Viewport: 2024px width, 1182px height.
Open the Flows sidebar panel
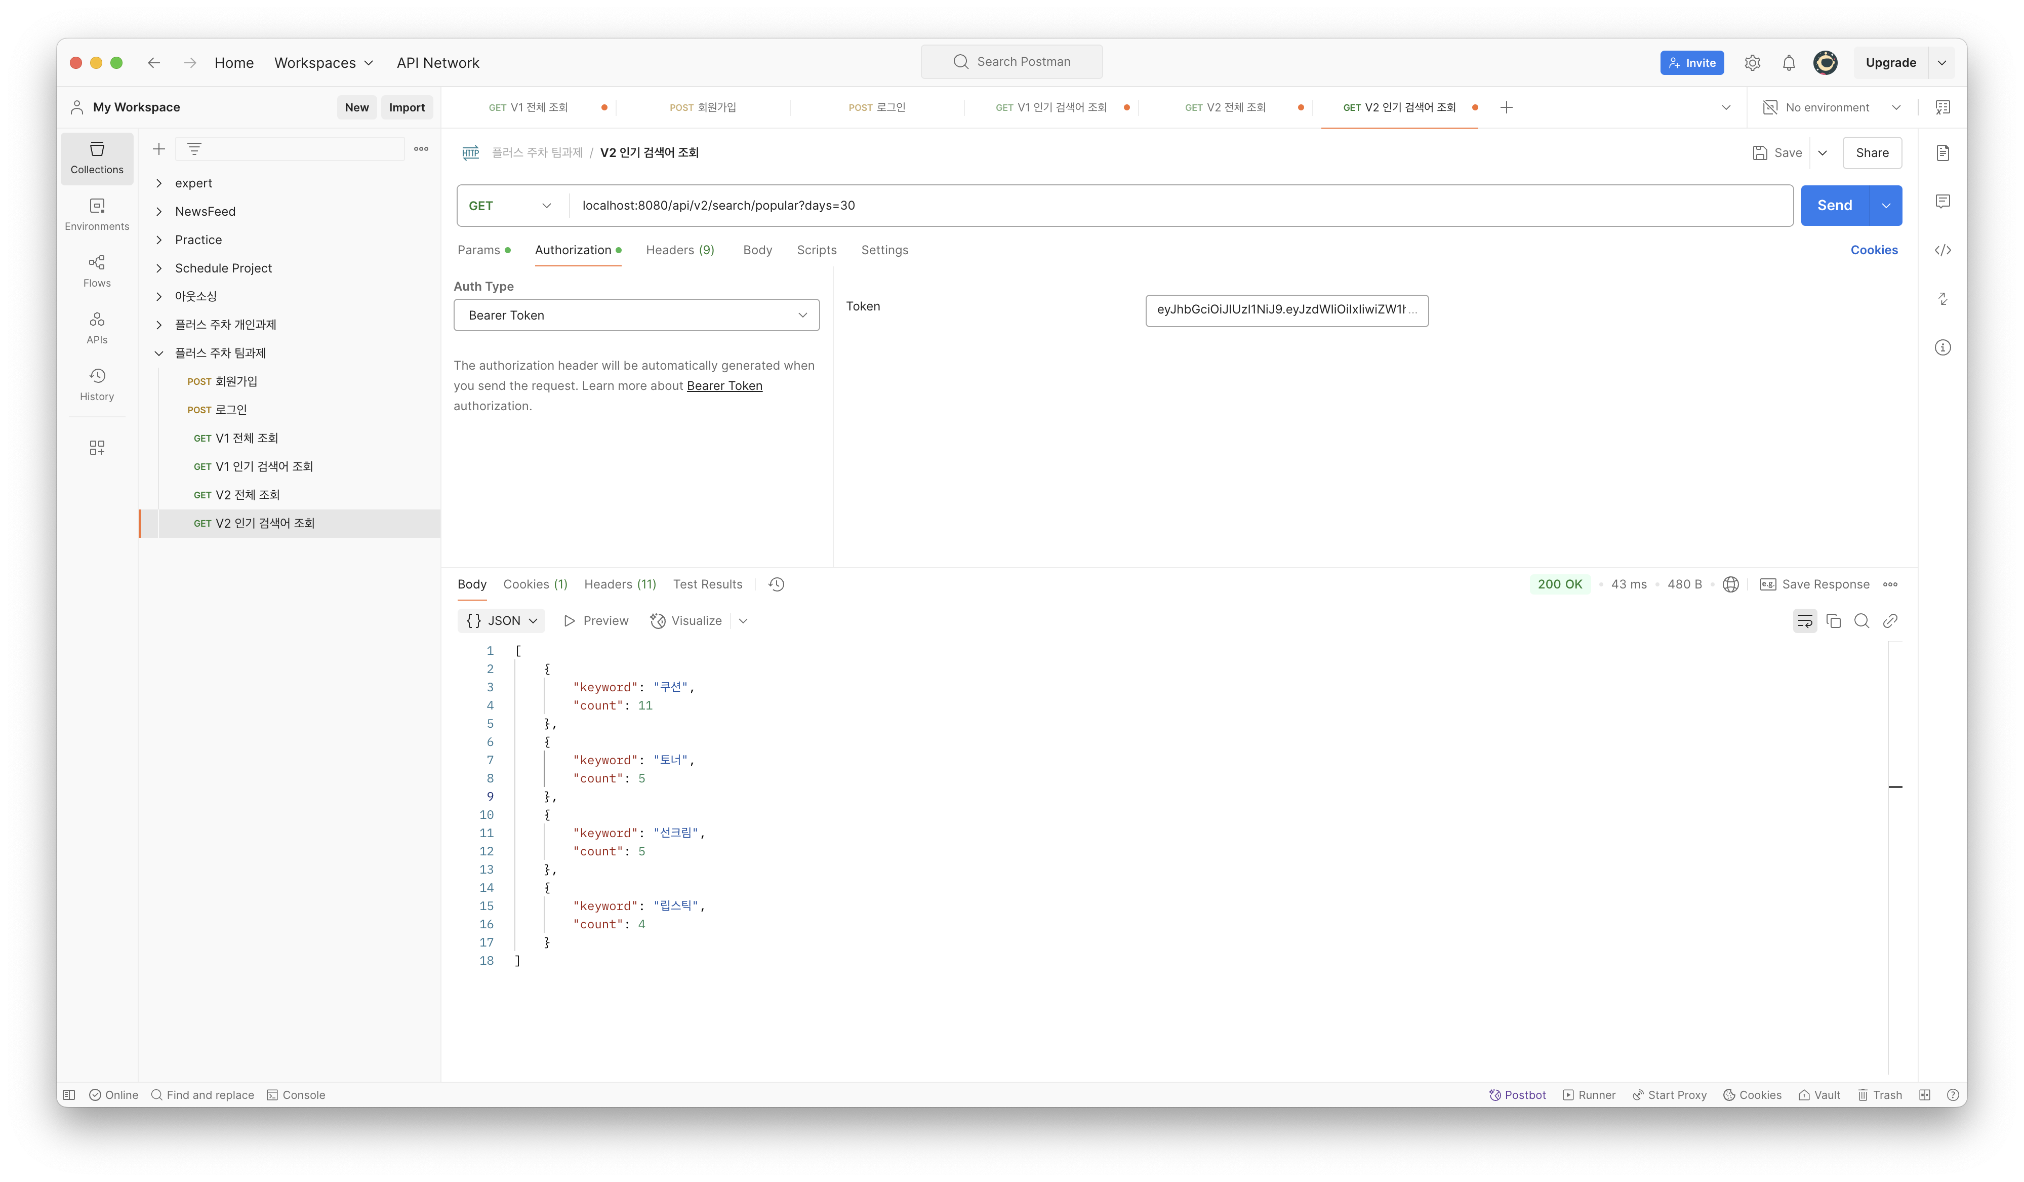pos(96,271)
